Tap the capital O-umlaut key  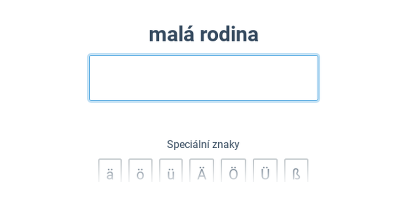pyautogui.click(x=233, y=171)
